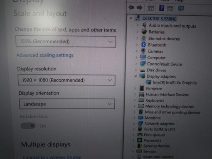Collapse the Display adapters node arrow
This screenshot has width=212, height=159.
(136, 76)
